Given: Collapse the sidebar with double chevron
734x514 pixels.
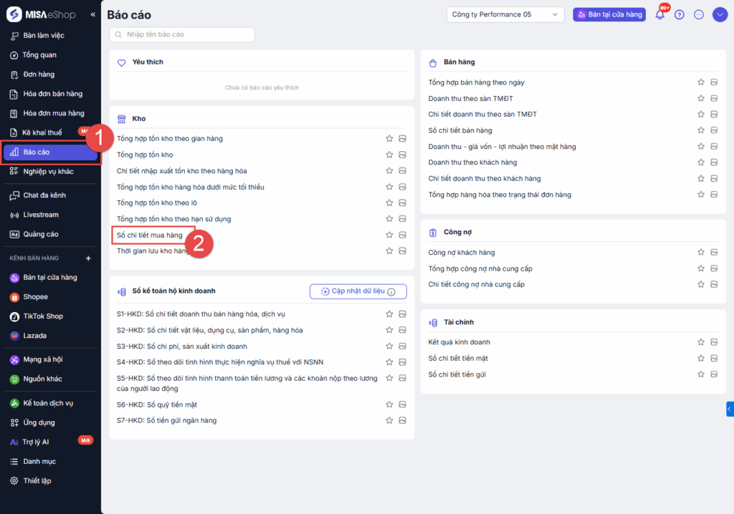Looking at the screenshot, I should click(x=92, y=14).
